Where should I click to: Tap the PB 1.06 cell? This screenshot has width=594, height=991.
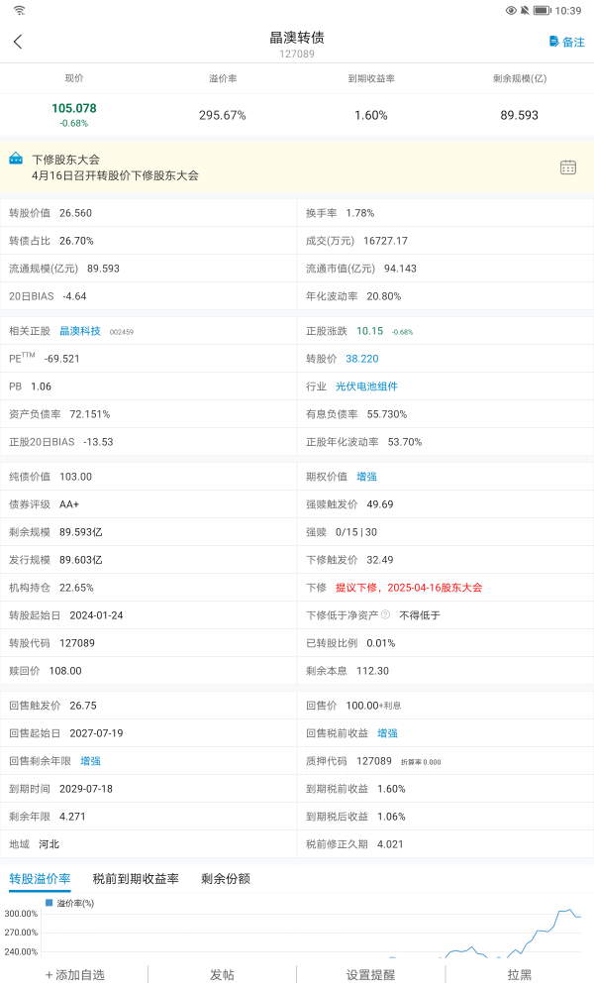pyautogui.click(x=148, y=386)
